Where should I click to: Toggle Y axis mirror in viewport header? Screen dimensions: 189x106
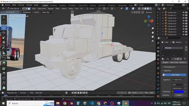[x=137, y=12]
